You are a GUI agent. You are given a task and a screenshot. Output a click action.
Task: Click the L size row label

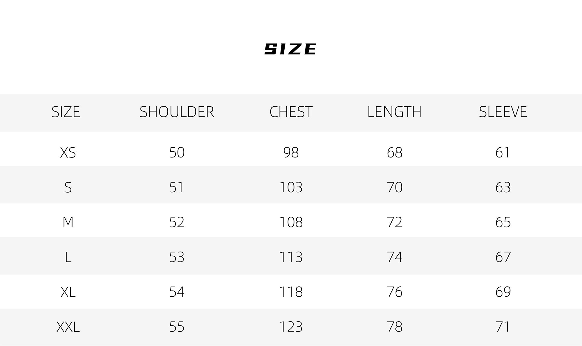[x=68, y=257]
